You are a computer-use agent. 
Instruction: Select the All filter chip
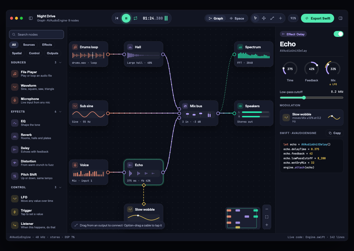[14, 45]
